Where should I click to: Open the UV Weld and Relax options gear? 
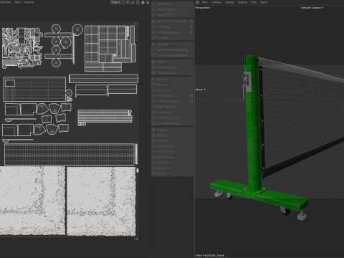pos(191,32)
